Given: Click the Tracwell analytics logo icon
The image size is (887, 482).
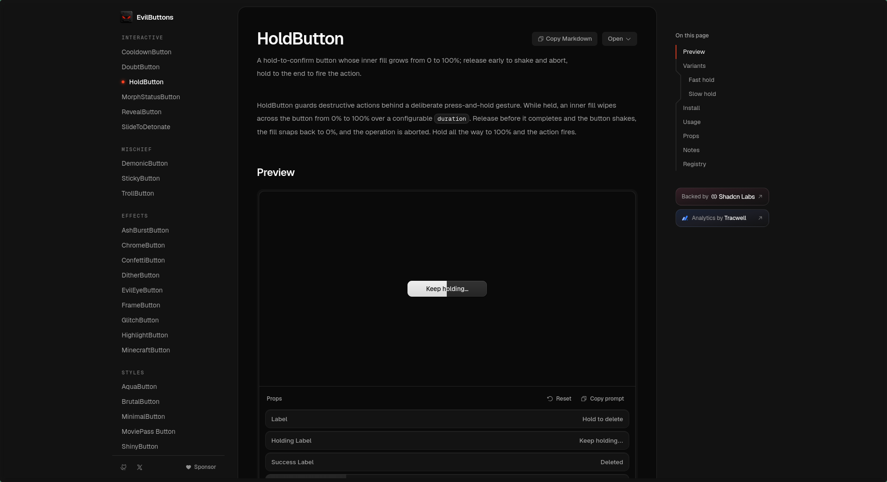Looking at the screenshot, I should [685, 218].
